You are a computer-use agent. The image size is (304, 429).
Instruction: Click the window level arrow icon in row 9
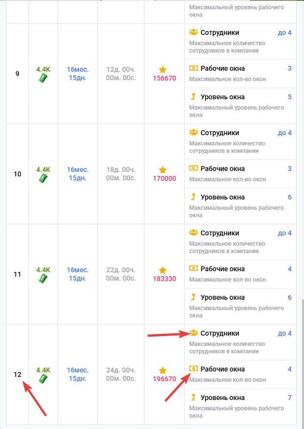click(x=193, y=96)
